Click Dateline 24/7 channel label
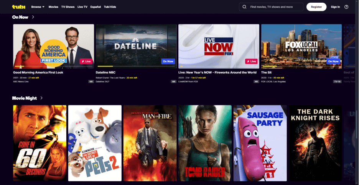This screenshot has width=359, height=185. pos(102,82)
